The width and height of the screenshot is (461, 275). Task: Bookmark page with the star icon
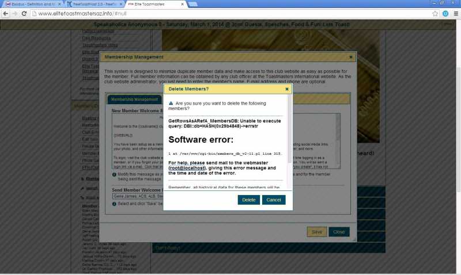tap(435, 13)
